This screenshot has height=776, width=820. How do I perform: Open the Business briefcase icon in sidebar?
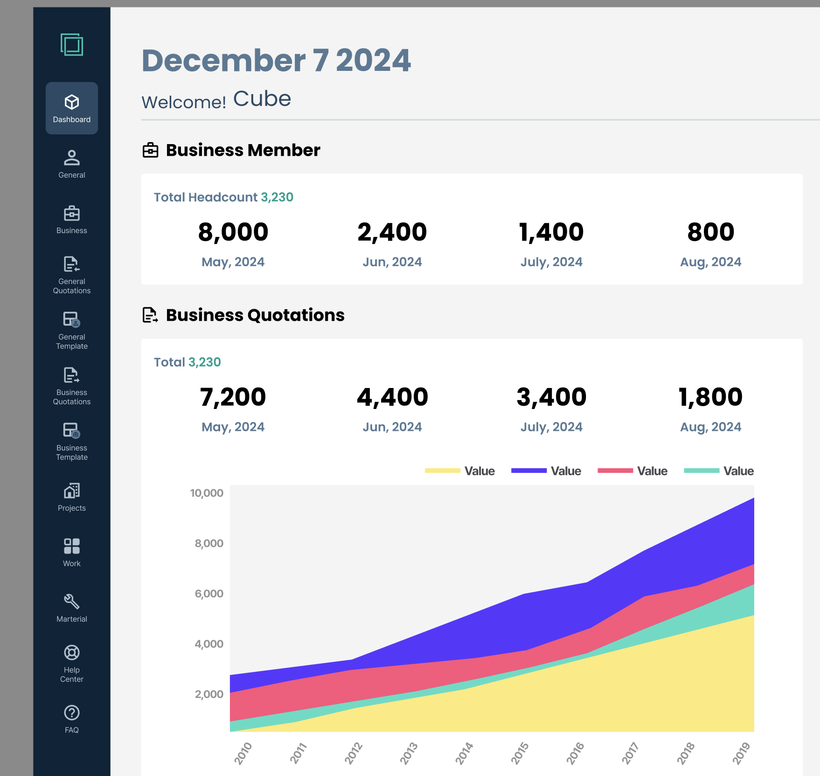71,214
